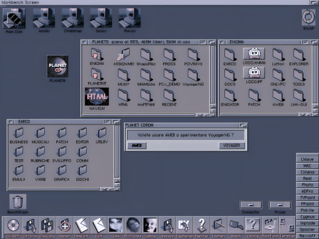Image resolution: width=319 pixels, height=239 pixels.
Task: Click down scroll arrow in PLANET5 window
Action: [x=213, y=110]
